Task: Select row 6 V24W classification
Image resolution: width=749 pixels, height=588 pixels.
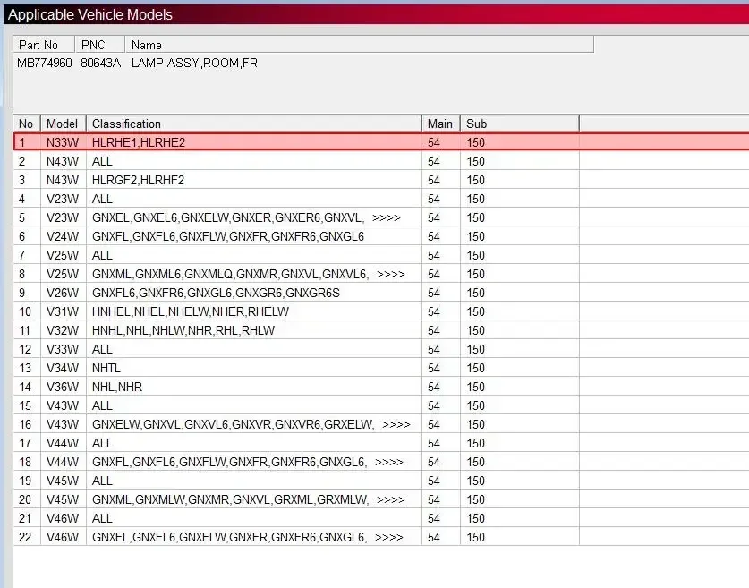Action: point(228,236)
